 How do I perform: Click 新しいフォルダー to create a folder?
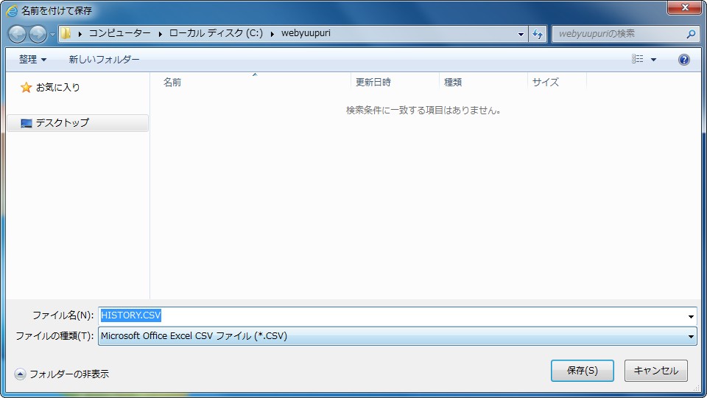coord(104,60)
